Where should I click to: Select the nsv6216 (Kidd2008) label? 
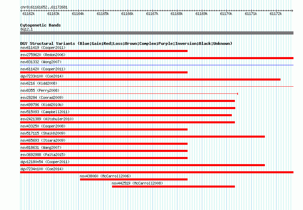tap(39, 83)
